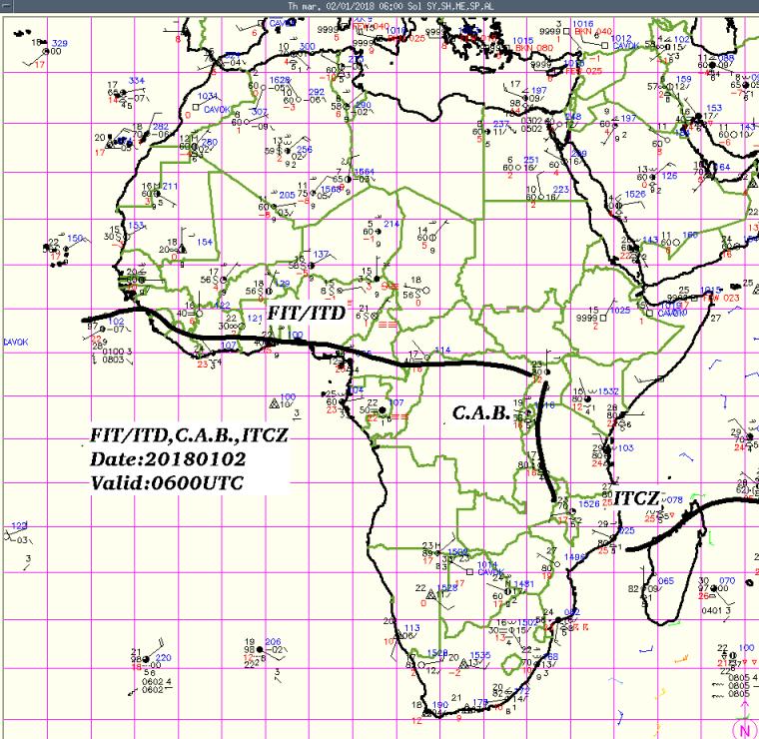
Task: Open the window menu button in title bar
Action: click(x=4, y=6)
